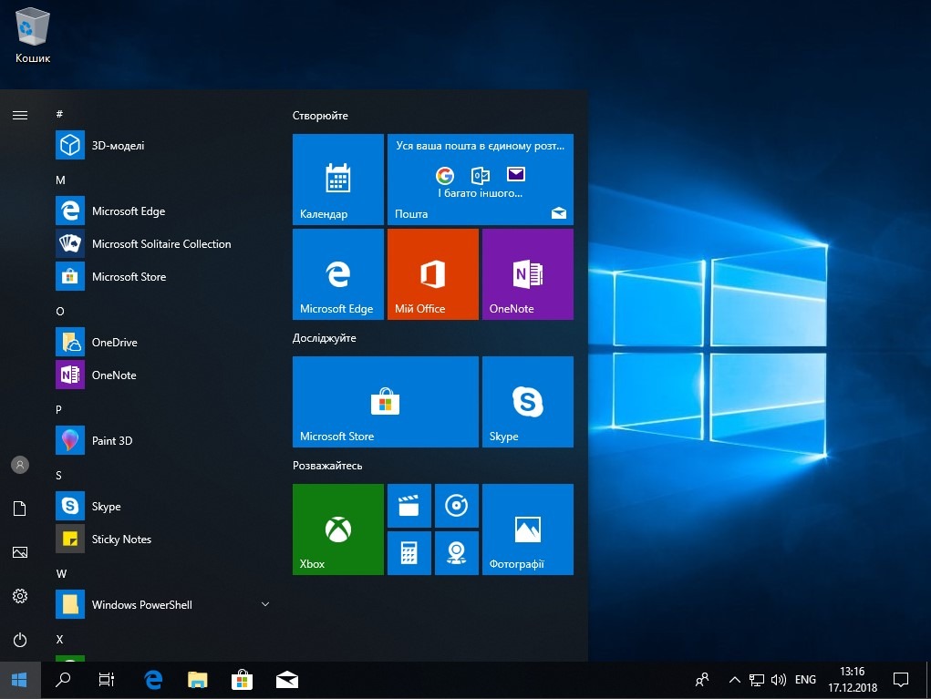Click the P letter header in app list
Screen dimensions: 931x699
[58, 409]
